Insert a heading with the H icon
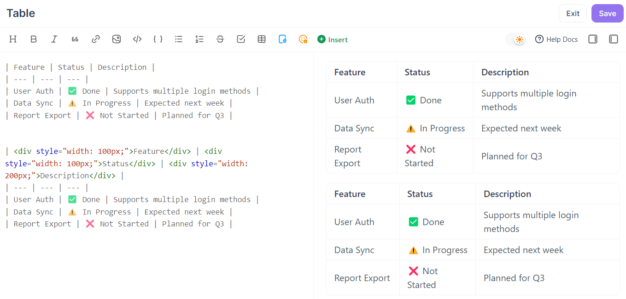This screenshot has height=299, width=626. 13,39
